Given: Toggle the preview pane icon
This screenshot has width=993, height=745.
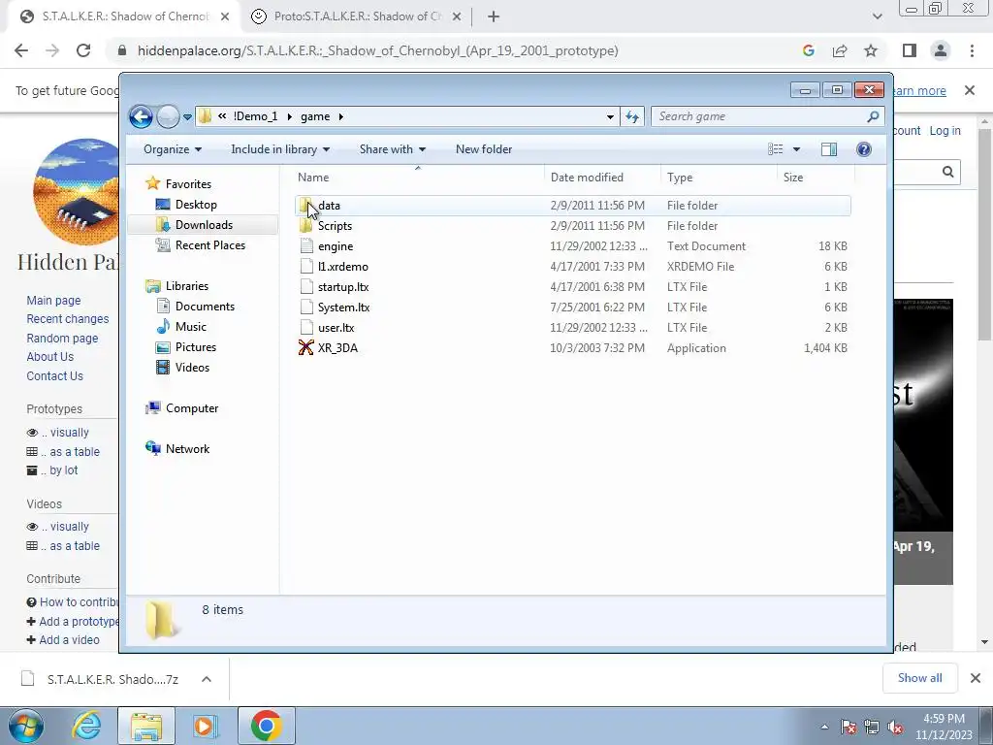Looking at the screenshot, I should point(829,149).
